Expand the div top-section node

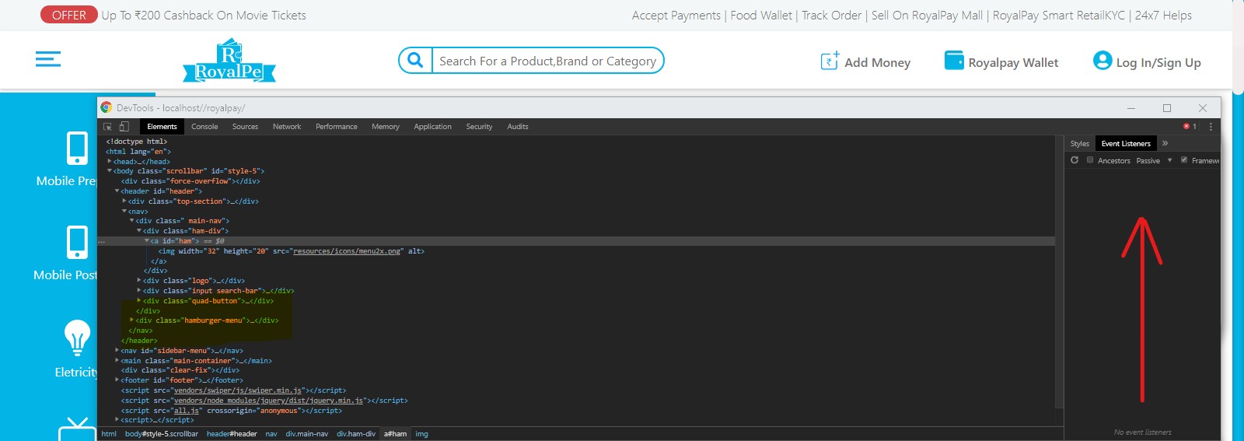pos(124,201)
